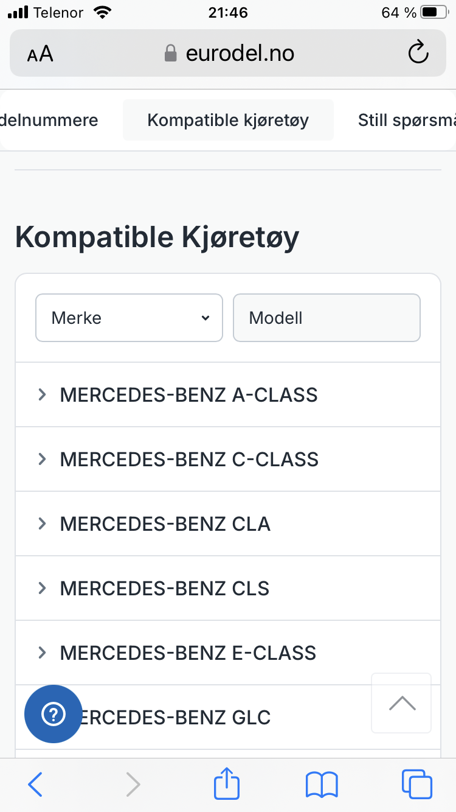
Task: Select the delnummere tab
Action: tap(49, 120)
